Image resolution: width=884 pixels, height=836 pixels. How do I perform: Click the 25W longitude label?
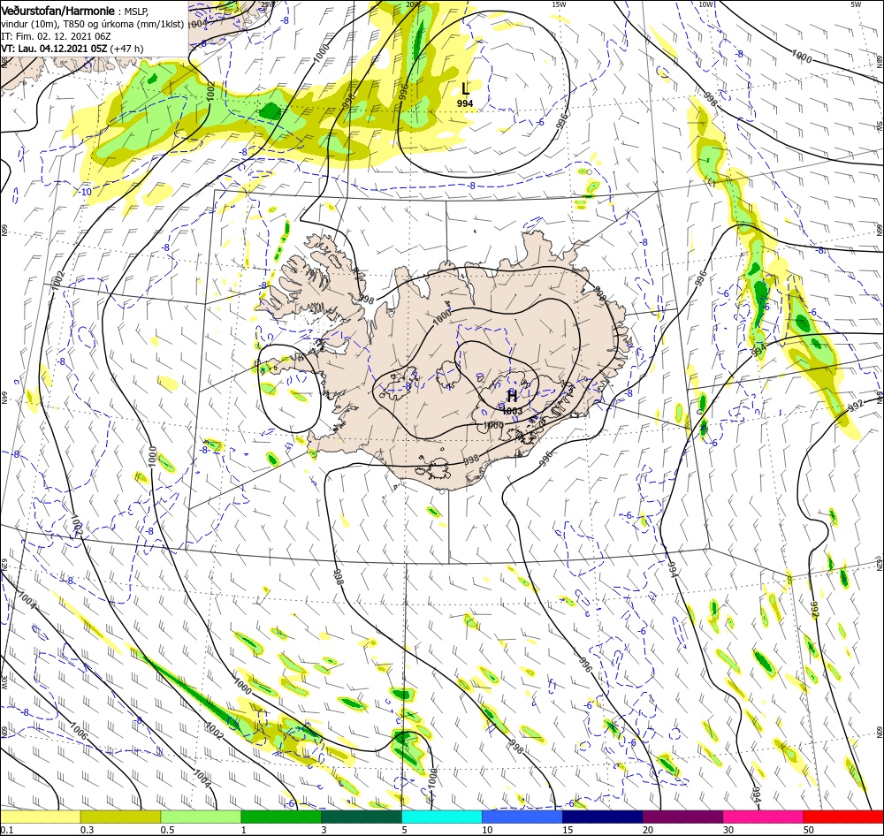pos(268,4)
